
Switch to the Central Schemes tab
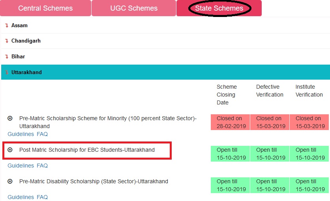tap(45, 8)
